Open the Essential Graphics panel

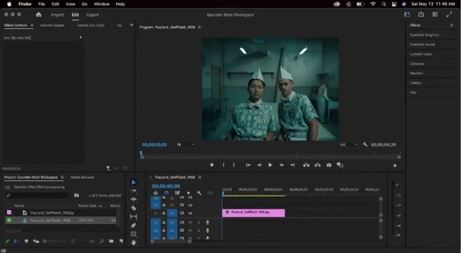click(x=424, y=35)
